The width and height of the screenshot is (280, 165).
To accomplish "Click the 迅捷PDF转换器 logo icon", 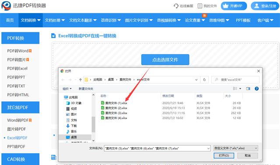I will point(6,6).
